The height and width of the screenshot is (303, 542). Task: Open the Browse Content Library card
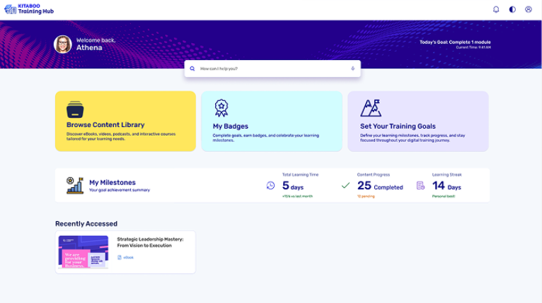[x=125, y=121]
